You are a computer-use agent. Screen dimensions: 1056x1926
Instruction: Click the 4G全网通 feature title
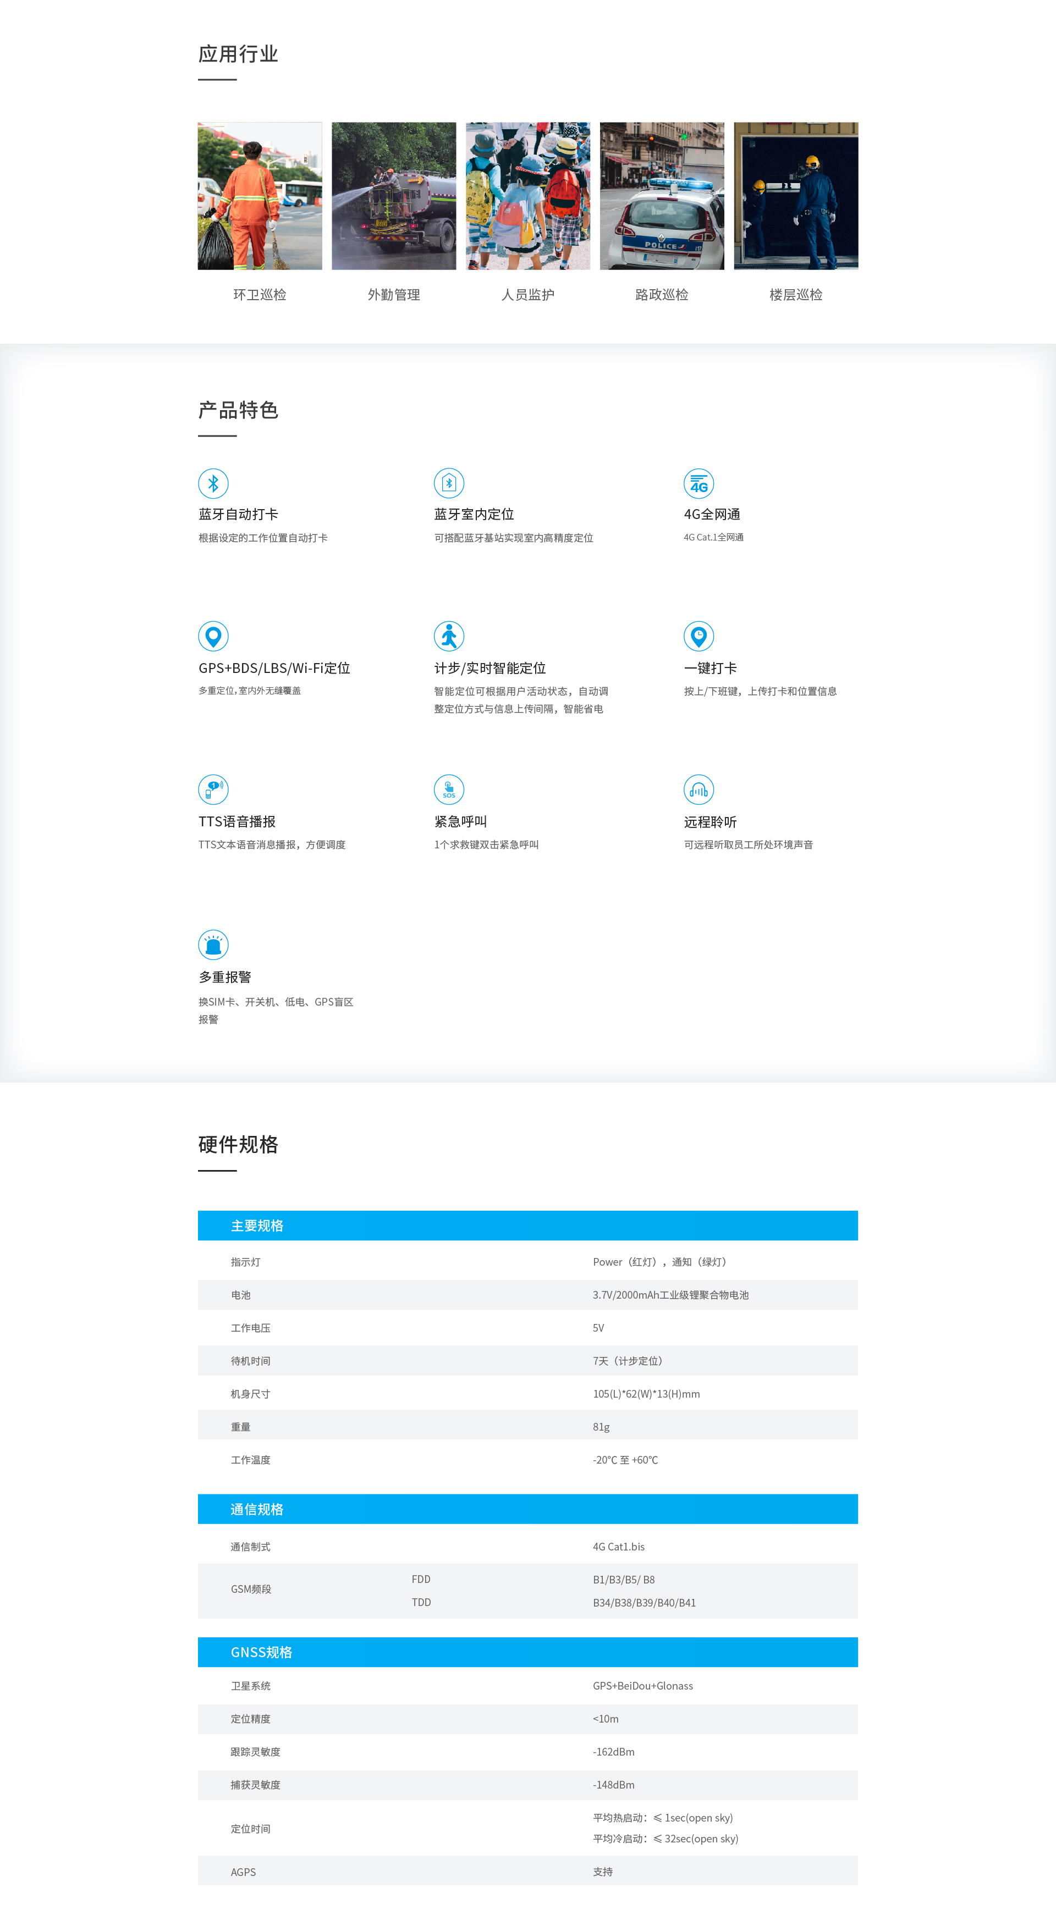pos(712,515)
